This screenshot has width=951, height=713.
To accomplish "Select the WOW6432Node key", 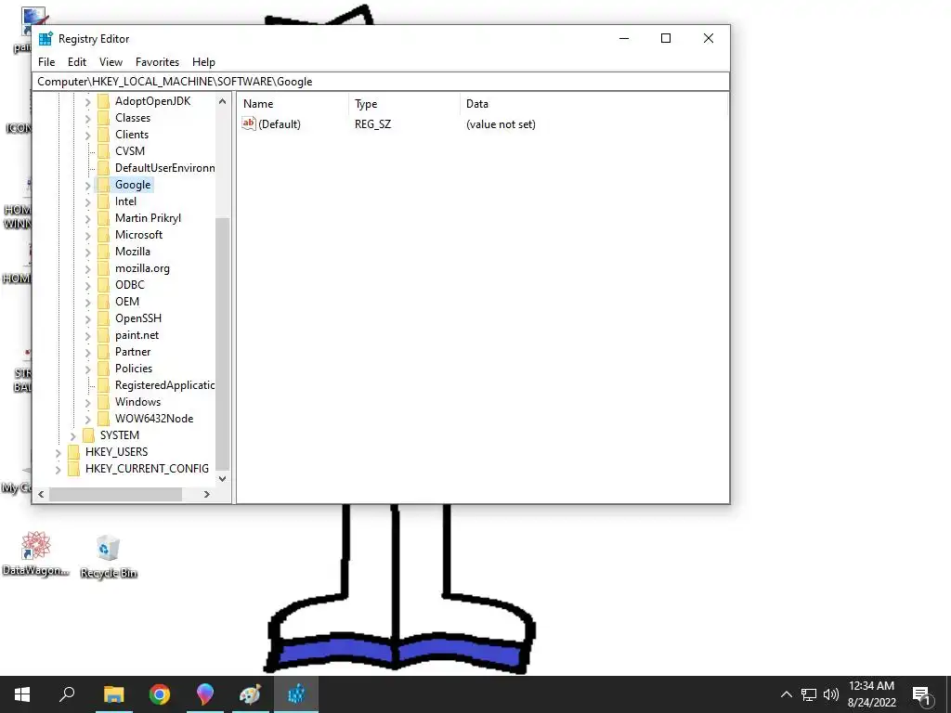I will click(154, 419).
